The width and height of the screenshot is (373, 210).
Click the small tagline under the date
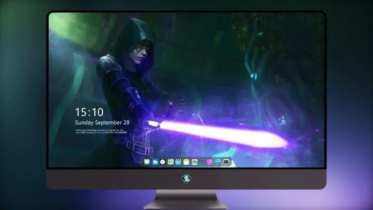coord(101,131)
